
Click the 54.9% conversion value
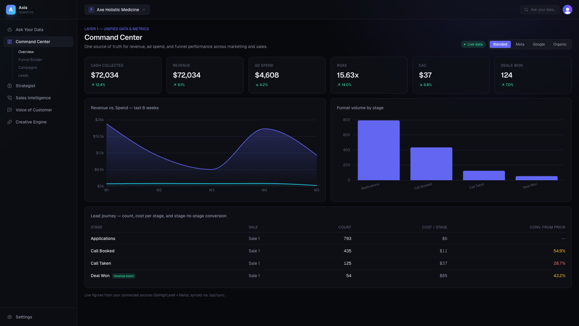pyautogui.click(x=559, y=251)
